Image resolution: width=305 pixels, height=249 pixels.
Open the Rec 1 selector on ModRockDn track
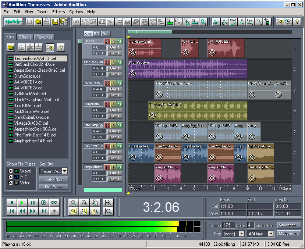115,74
